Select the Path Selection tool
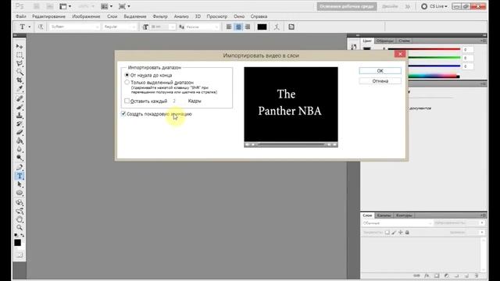The width and height of the screenshot is (500, 281). tap(20, 184)
